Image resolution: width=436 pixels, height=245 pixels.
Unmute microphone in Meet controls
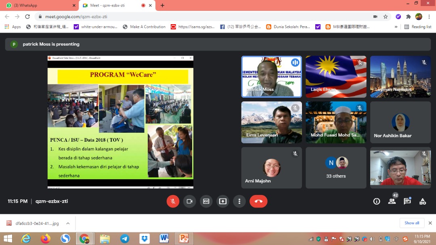(173, 201)
